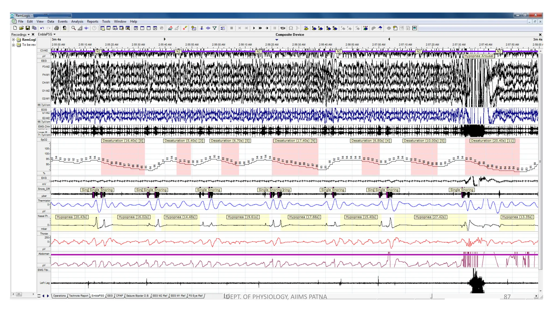The width and height of the screenshot is (553, 311).
Task: Open the Analysis menu
Action: (x=77, y=21)
